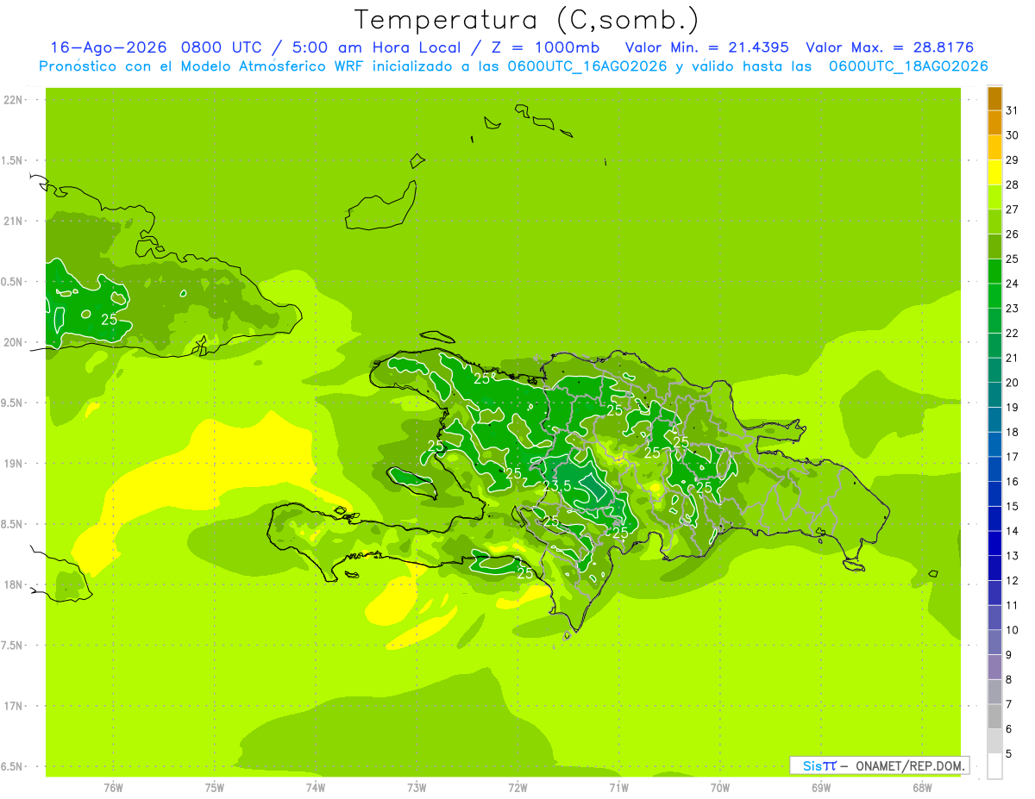Viewport: 1035px width, 799px height.
Task: Click the Valor Min. = 21.4395 text
Action: point(706,47)
